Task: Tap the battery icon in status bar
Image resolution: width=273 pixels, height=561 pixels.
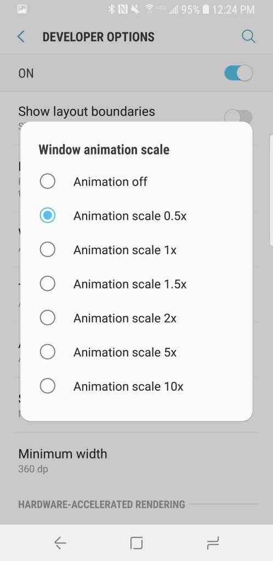Action: tap(206, 10)
